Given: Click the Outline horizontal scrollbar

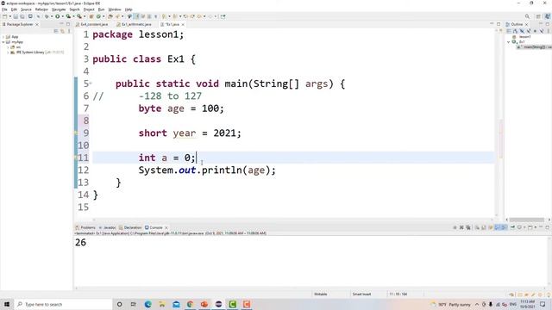Looking at the screenshot, I should (527, 220).
